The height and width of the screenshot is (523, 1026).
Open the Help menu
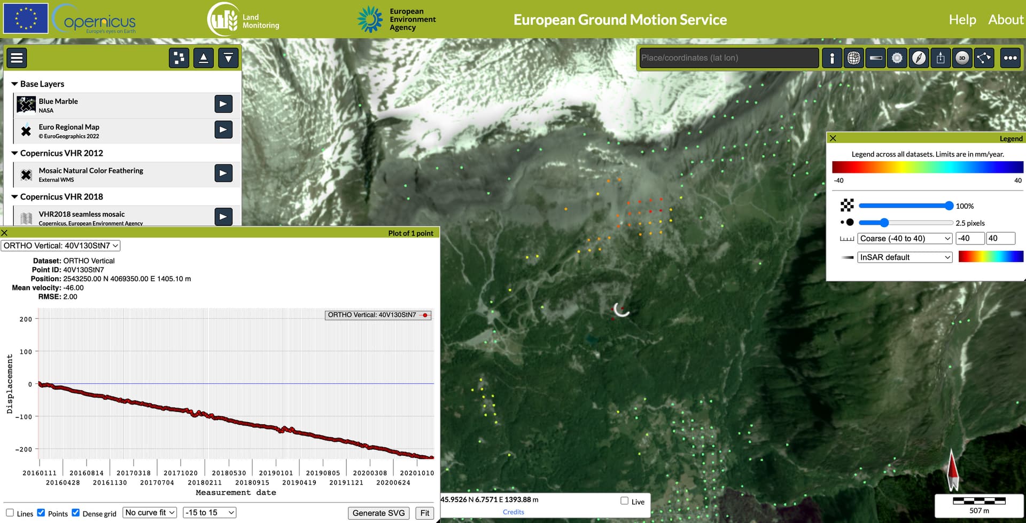(x=962, y=20)
